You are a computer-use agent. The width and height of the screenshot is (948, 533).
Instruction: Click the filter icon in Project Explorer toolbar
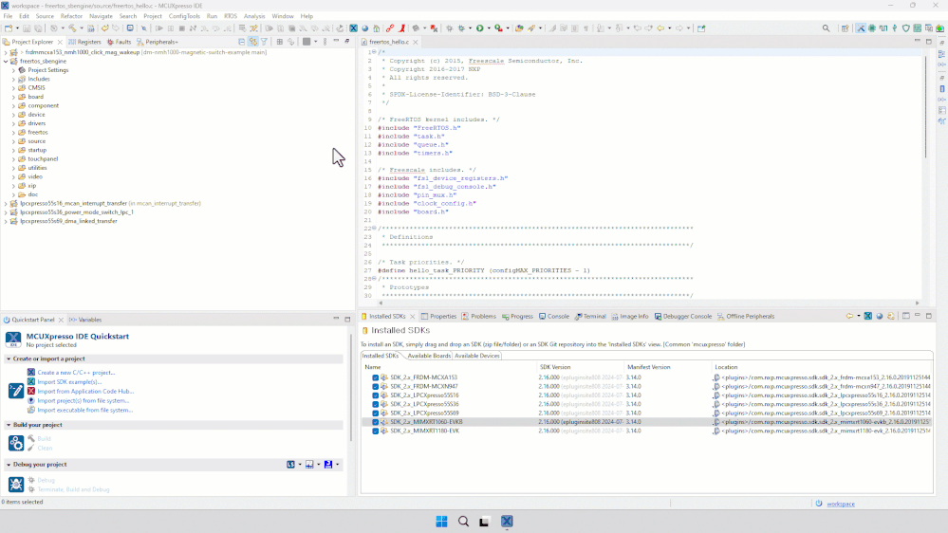click(x=264, y=42)
